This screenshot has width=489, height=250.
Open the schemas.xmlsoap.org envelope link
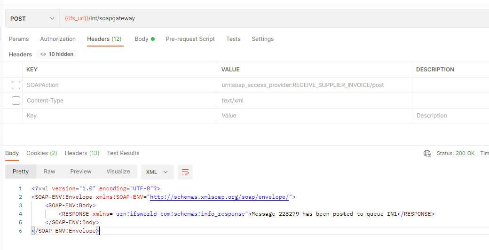[221, 197]
